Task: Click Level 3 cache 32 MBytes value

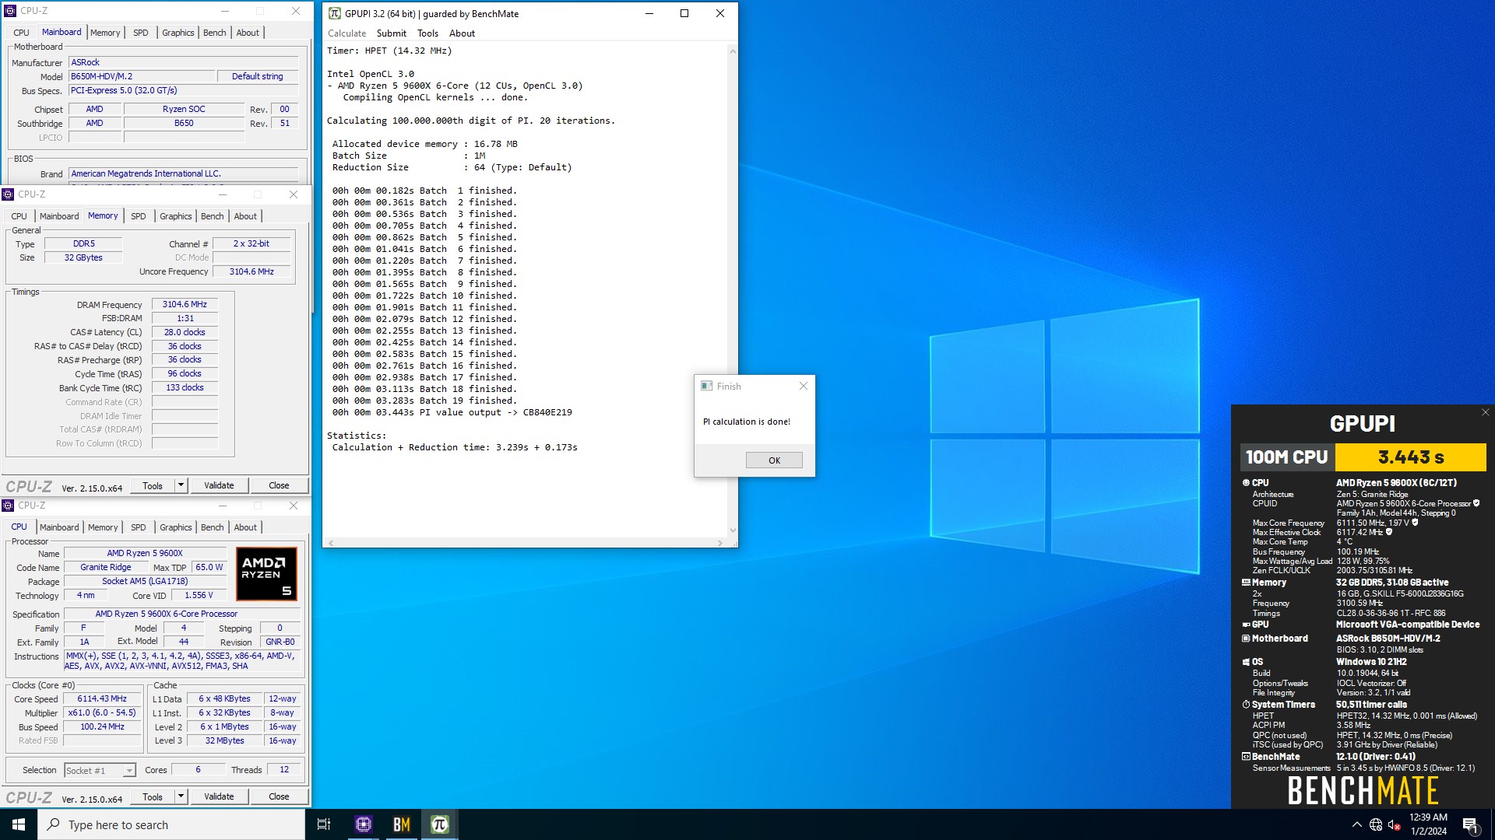Action: (224, 740)
